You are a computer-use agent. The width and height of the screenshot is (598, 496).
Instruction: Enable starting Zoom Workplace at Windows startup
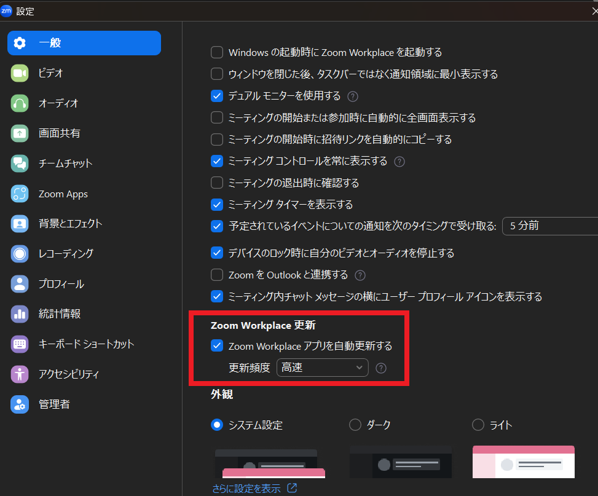(217, 52)
